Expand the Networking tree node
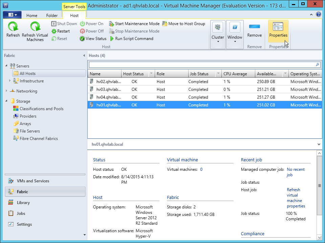The width and height of the screenshot is (325, 243). point(7,91)
